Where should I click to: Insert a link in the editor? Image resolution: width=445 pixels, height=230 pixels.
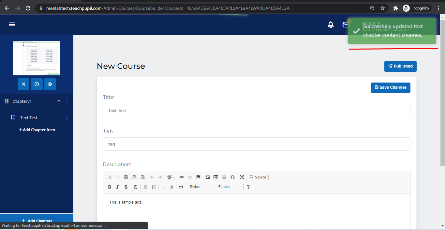pos(182,177)
